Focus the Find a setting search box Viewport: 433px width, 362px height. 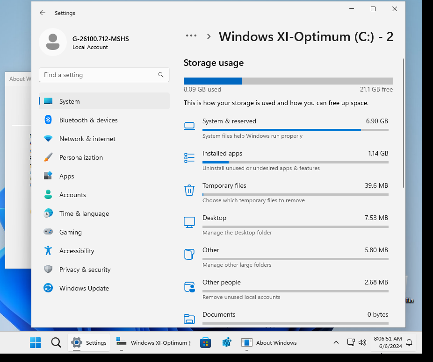point(104,75)
